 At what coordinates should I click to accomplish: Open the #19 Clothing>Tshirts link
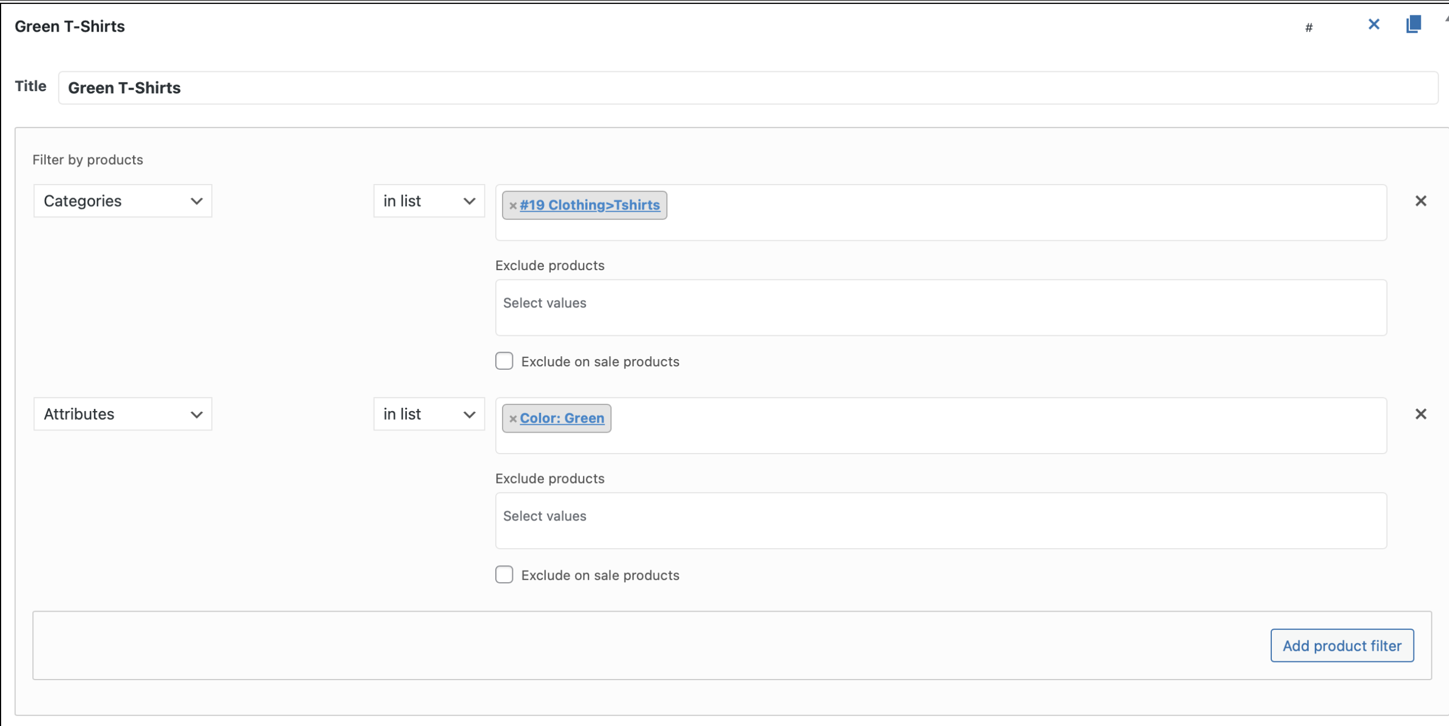pyautogui.click(x=590, y=205)
